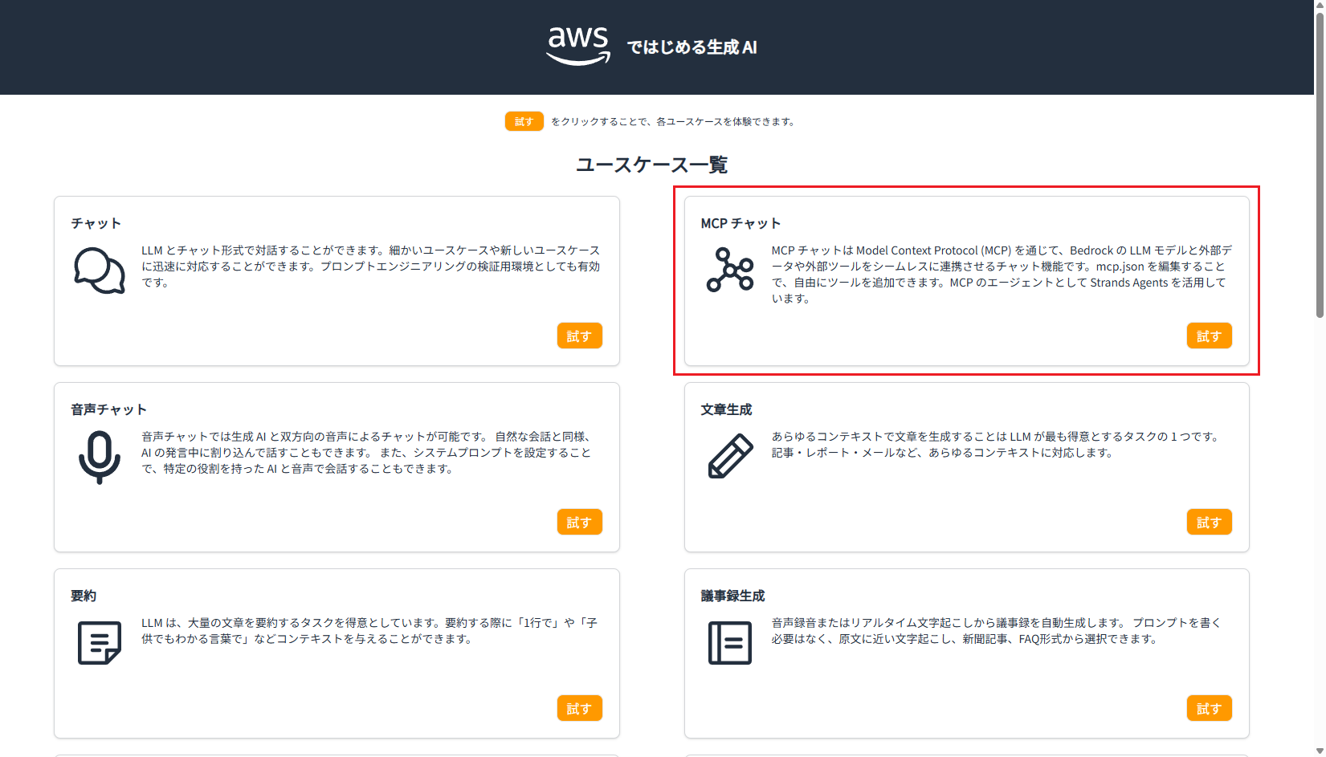Start the 音声チャット use case with 試す

pos(579,523)
